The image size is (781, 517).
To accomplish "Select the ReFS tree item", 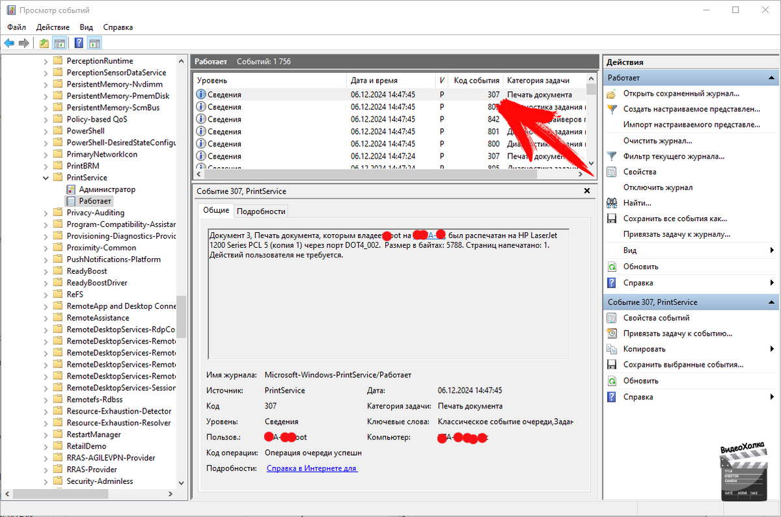I will [75, 295].
